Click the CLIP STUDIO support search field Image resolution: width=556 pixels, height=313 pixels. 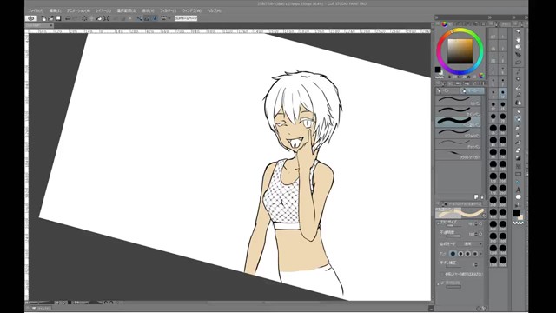tap(185, 18)
